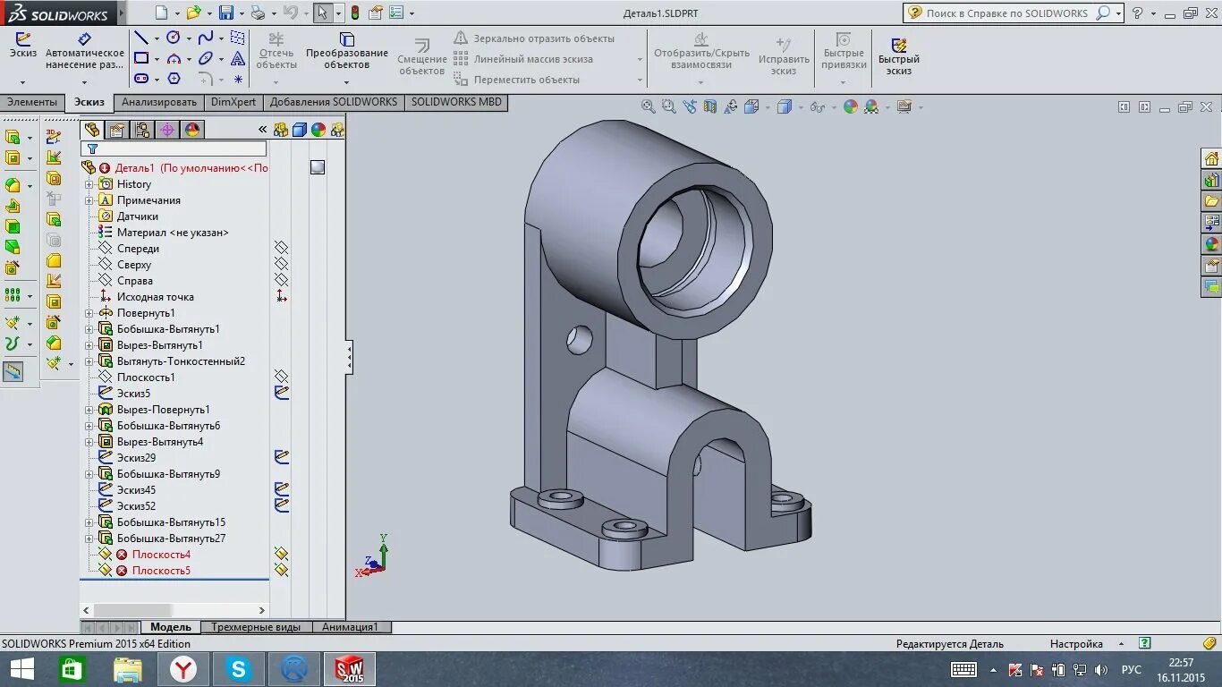
Task: Open the View Orientation dropdown arrow
Action: click(768, 107)
